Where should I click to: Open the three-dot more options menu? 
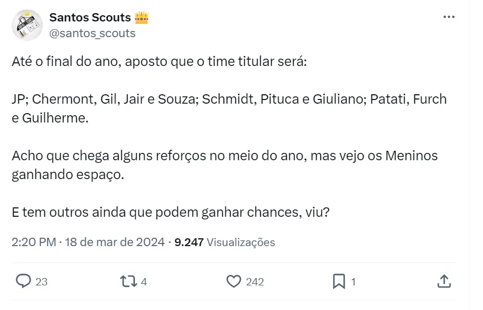click(x=448, y=17)
